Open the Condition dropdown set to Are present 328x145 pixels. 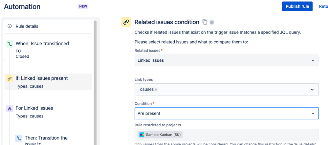pyautogui.click(x=227, y=114)
